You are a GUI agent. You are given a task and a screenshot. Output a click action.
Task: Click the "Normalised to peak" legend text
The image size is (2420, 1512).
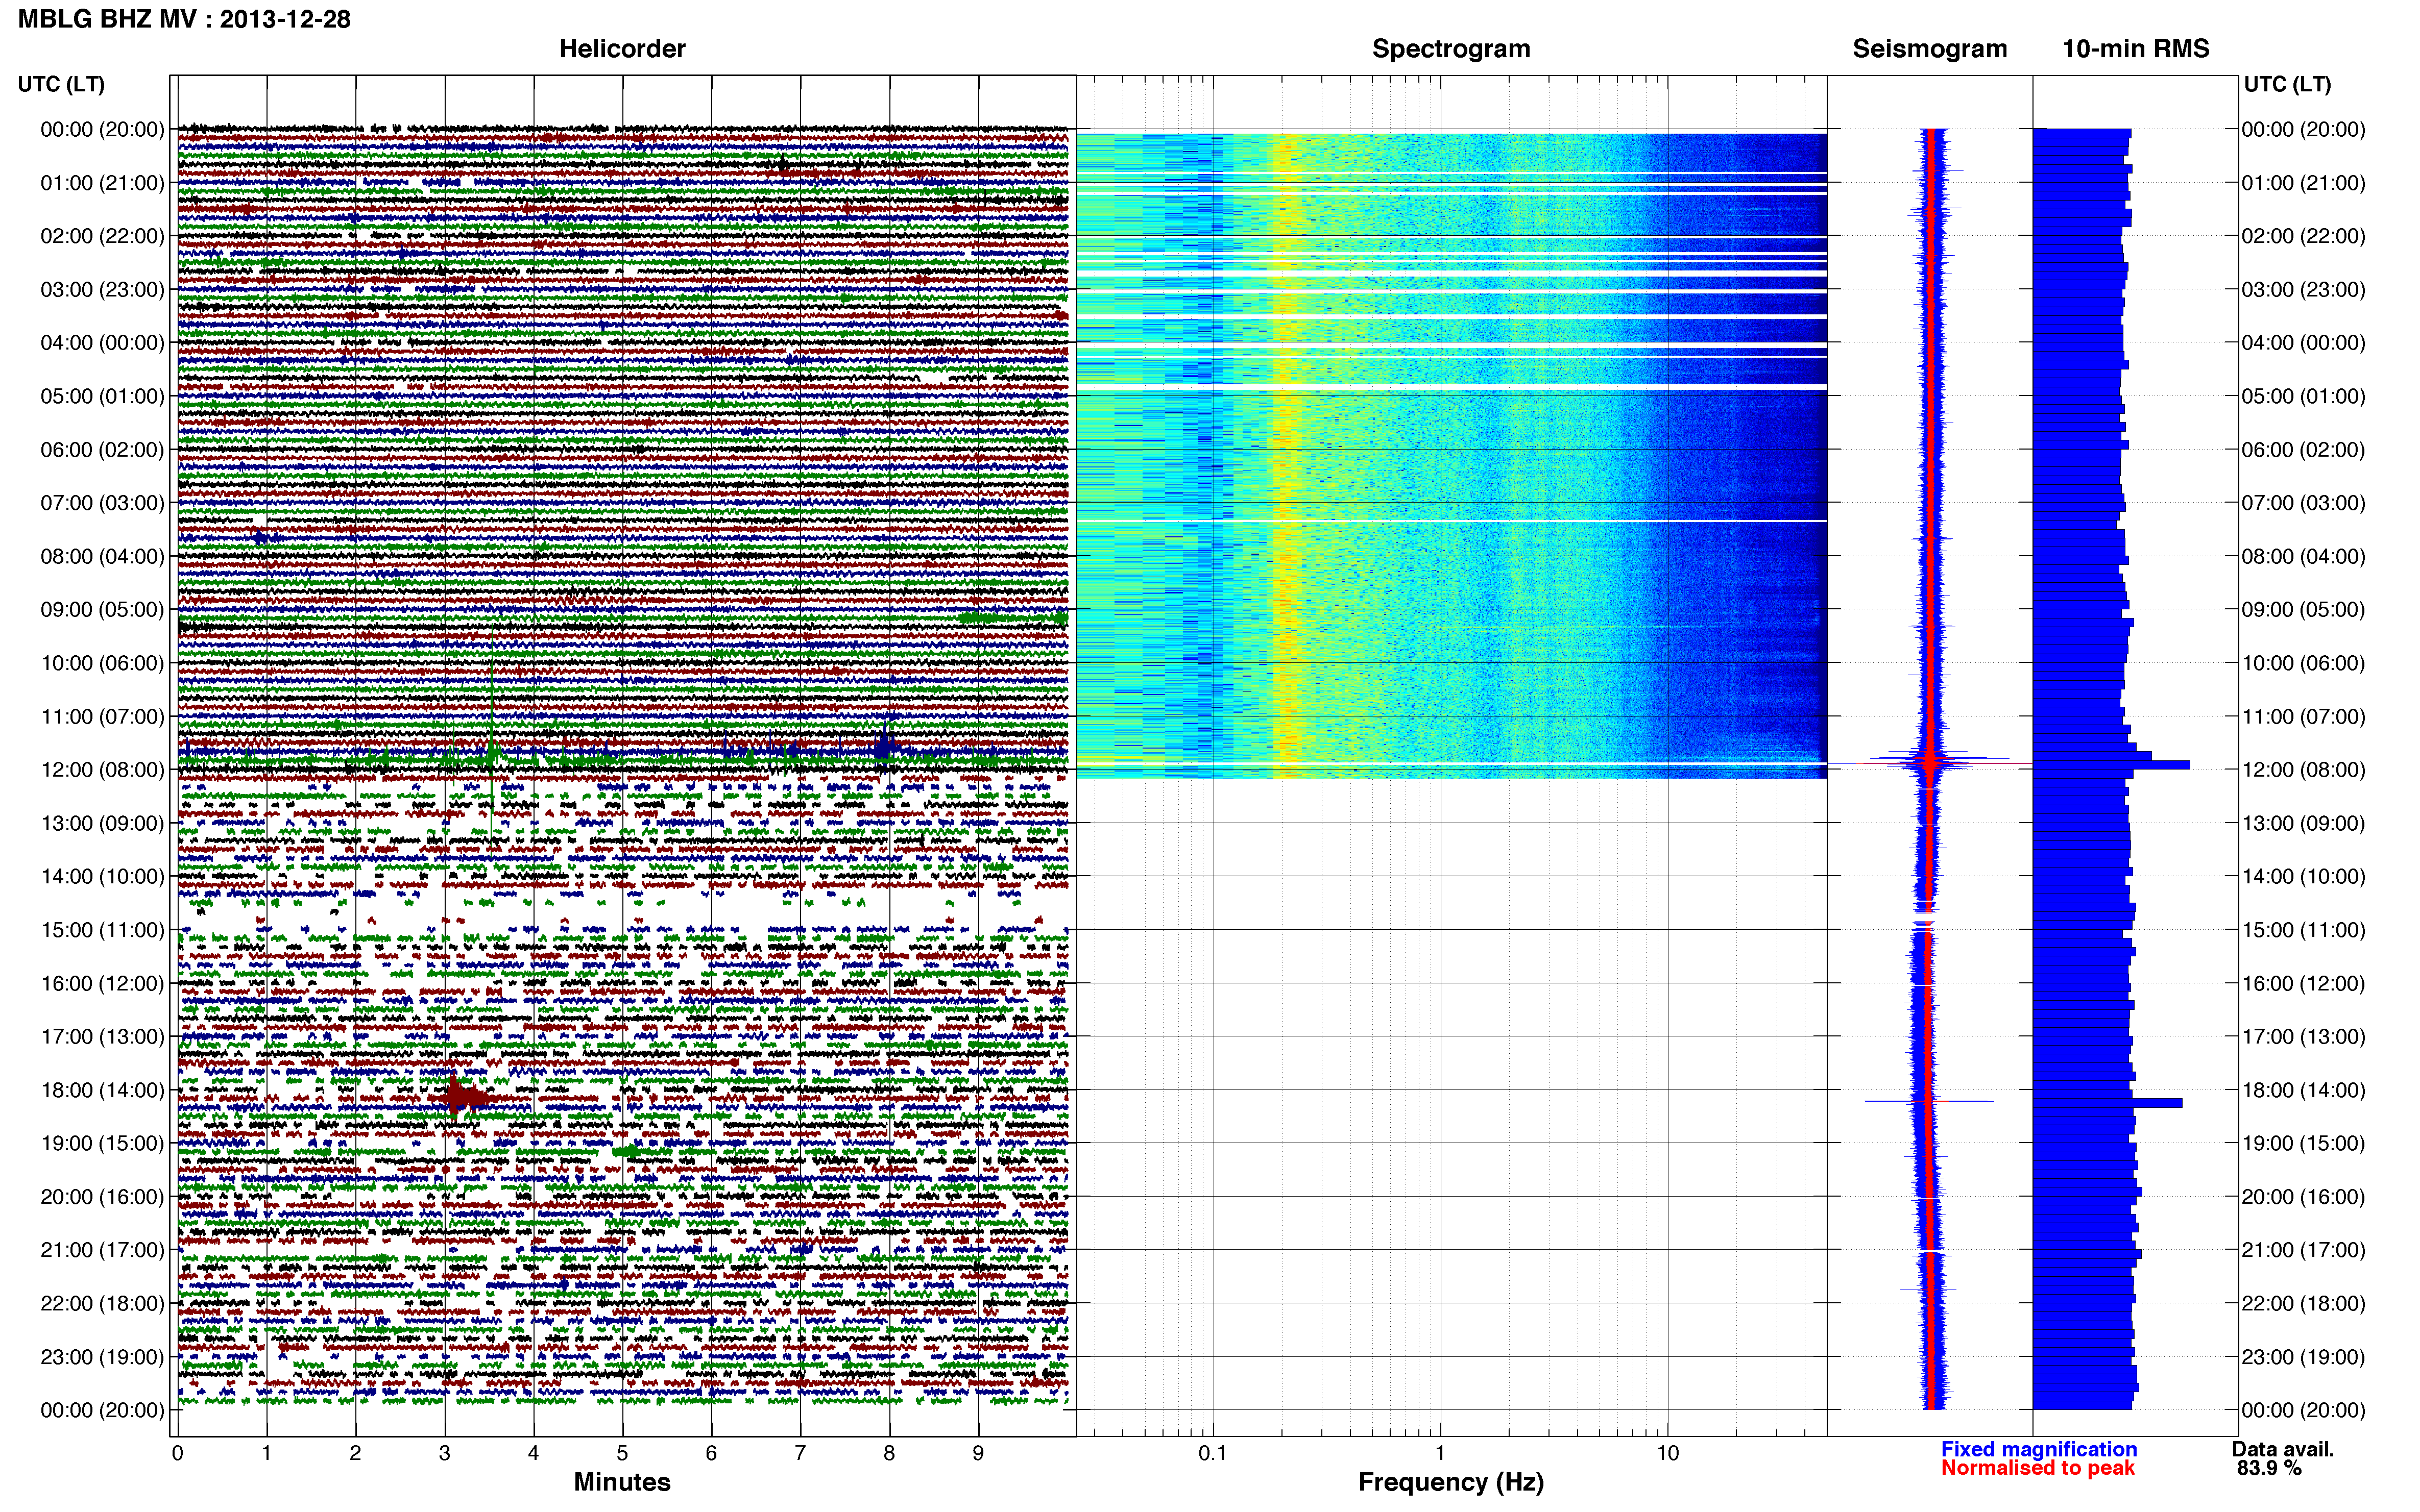2038,1468
